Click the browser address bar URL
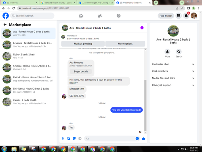Image resolution: width=202 pixels, height=152 pixels. click(x=46, y=9)
